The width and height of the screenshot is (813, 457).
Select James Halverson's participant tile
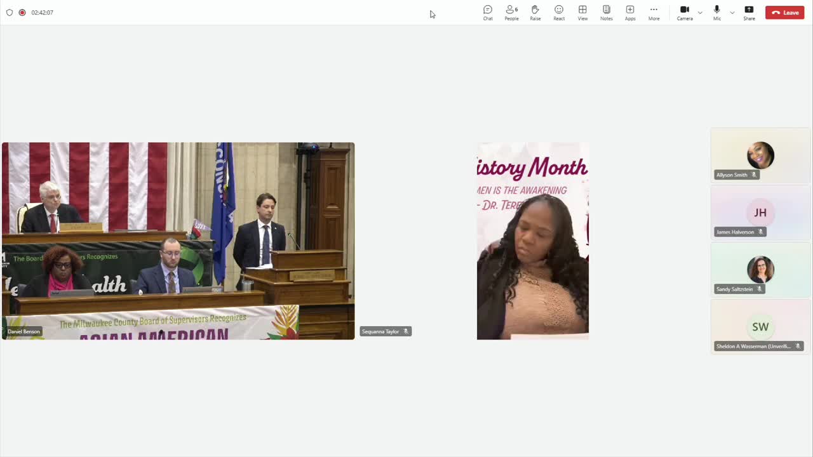(760, 213)
